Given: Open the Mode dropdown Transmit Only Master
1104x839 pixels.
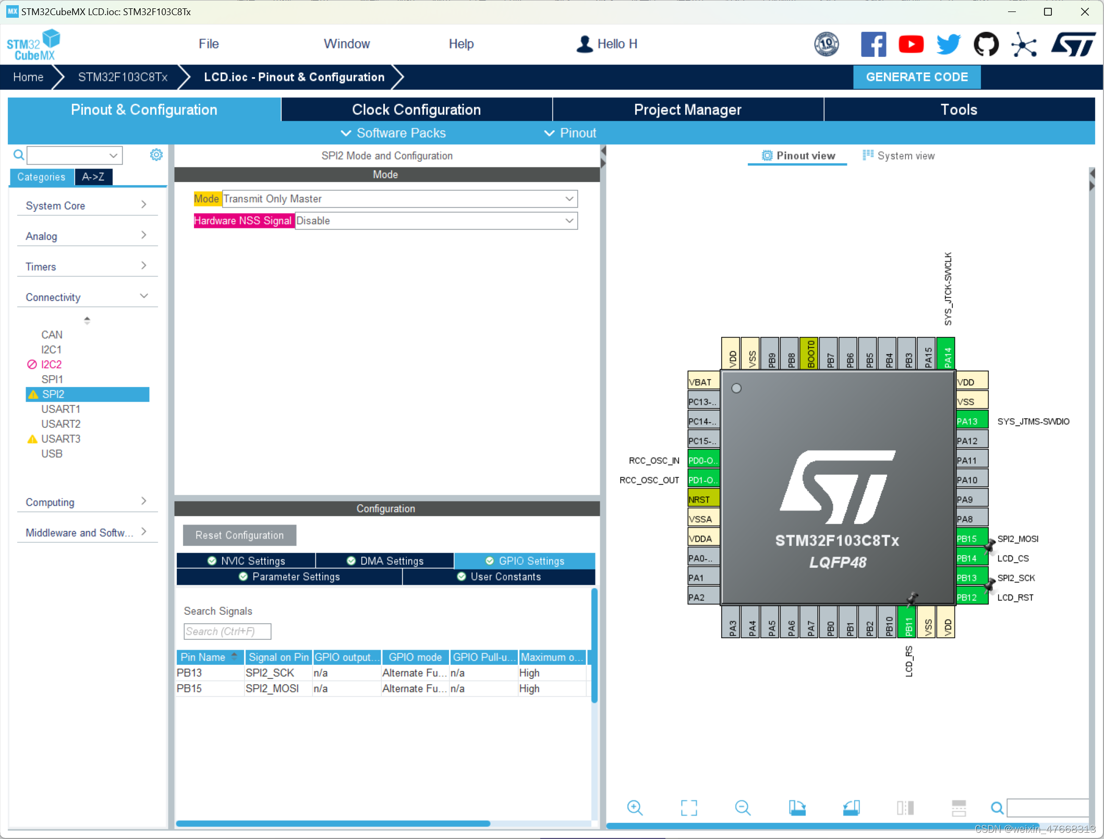Looking at the screenshot, I should (x=399, y=199).
